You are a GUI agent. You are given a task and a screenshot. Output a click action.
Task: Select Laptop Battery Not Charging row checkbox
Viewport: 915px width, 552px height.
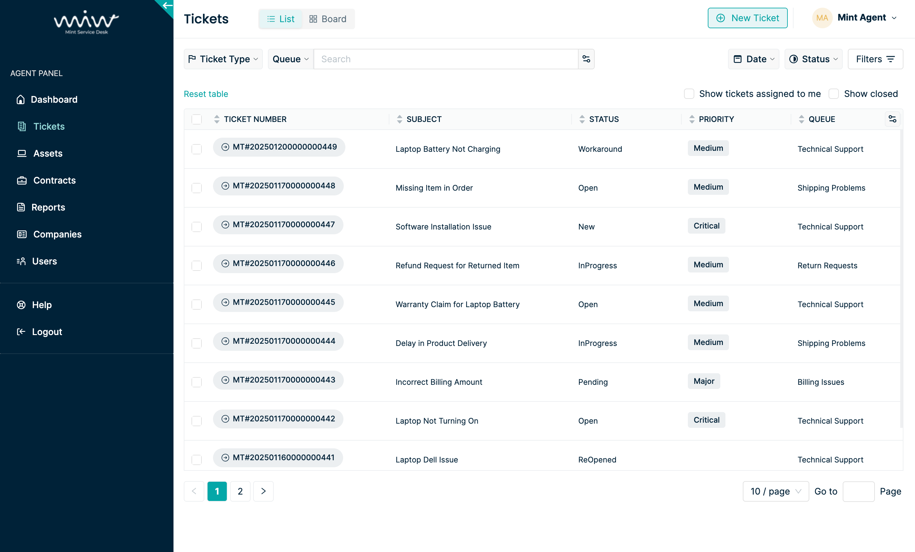coord(196,149)
